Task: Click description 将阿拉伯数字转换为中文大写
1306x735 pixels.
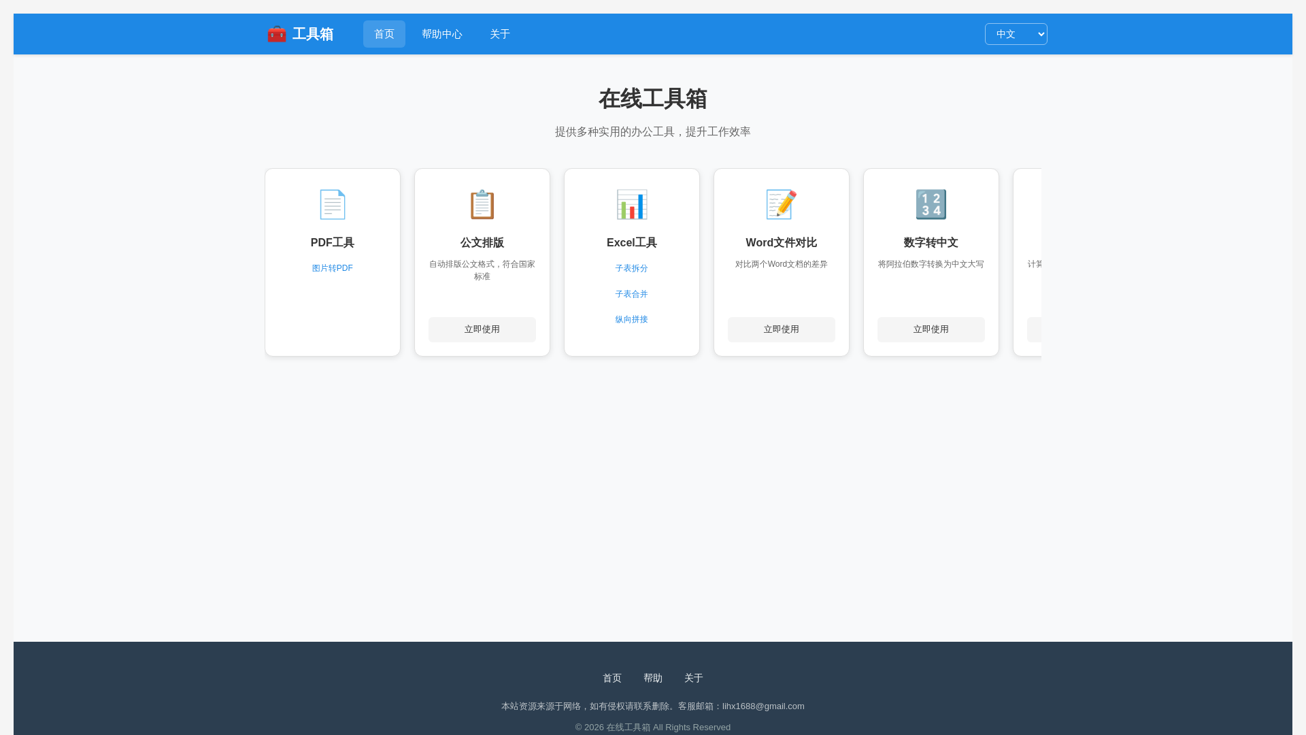Action: tap(931, 264)
